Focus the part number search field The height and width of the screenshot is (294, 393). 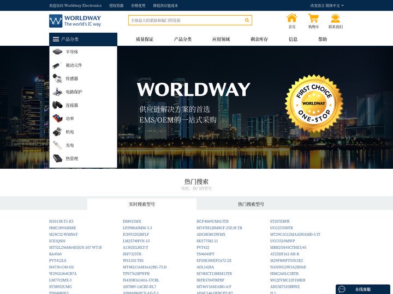(187, 20)
